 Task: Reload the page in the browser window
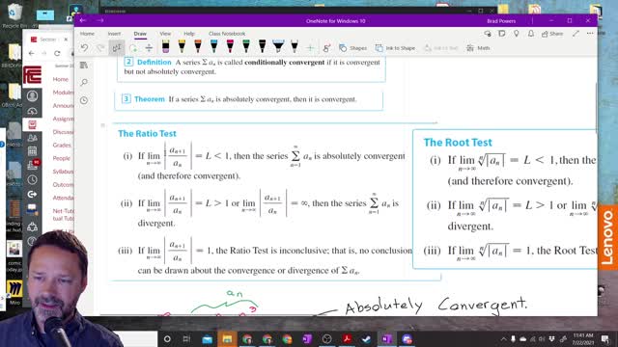(x=58, y=53)
